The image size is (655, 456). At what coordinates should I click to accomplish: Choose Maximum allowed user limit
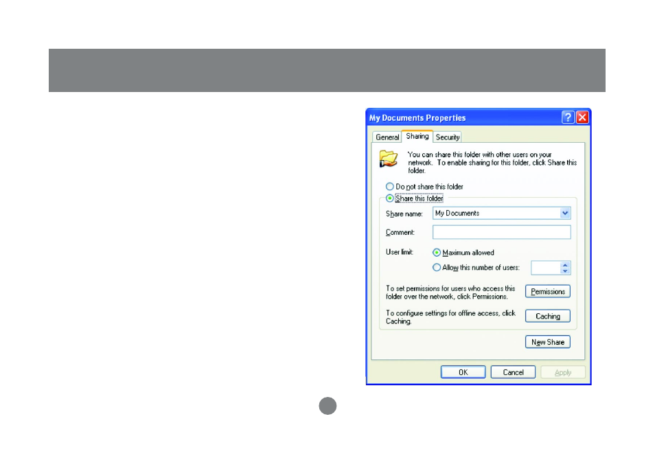pos(463,253)
